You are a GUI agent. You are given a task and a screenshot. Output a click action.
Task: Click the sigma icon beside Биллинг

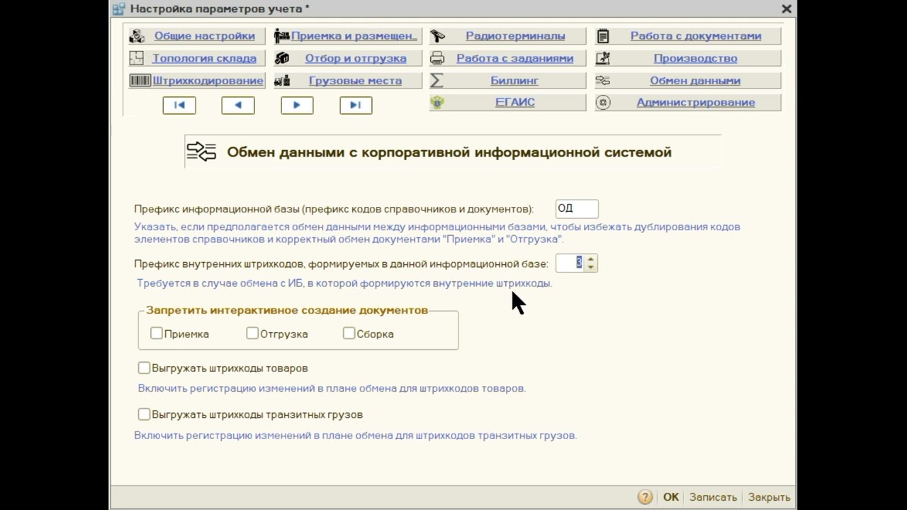point(437,80)
